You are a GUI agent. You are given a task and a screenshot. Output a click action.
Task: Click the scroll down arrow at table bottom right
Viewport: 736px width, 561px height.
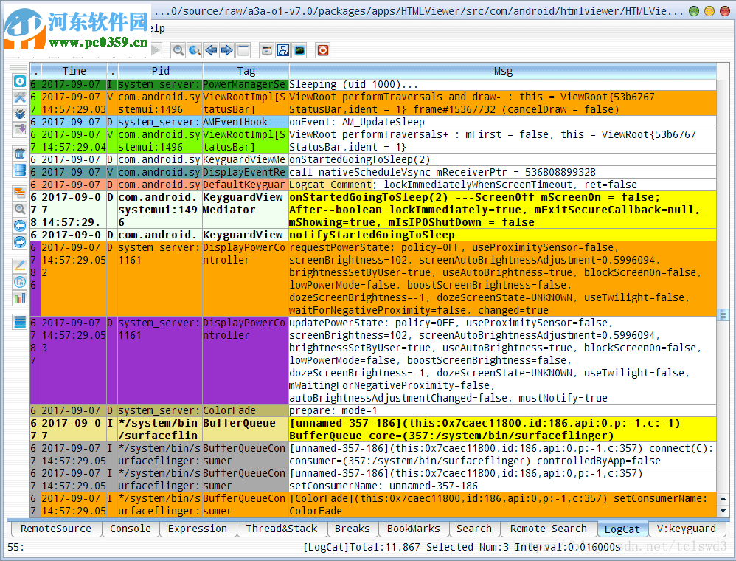pos(723,510)
